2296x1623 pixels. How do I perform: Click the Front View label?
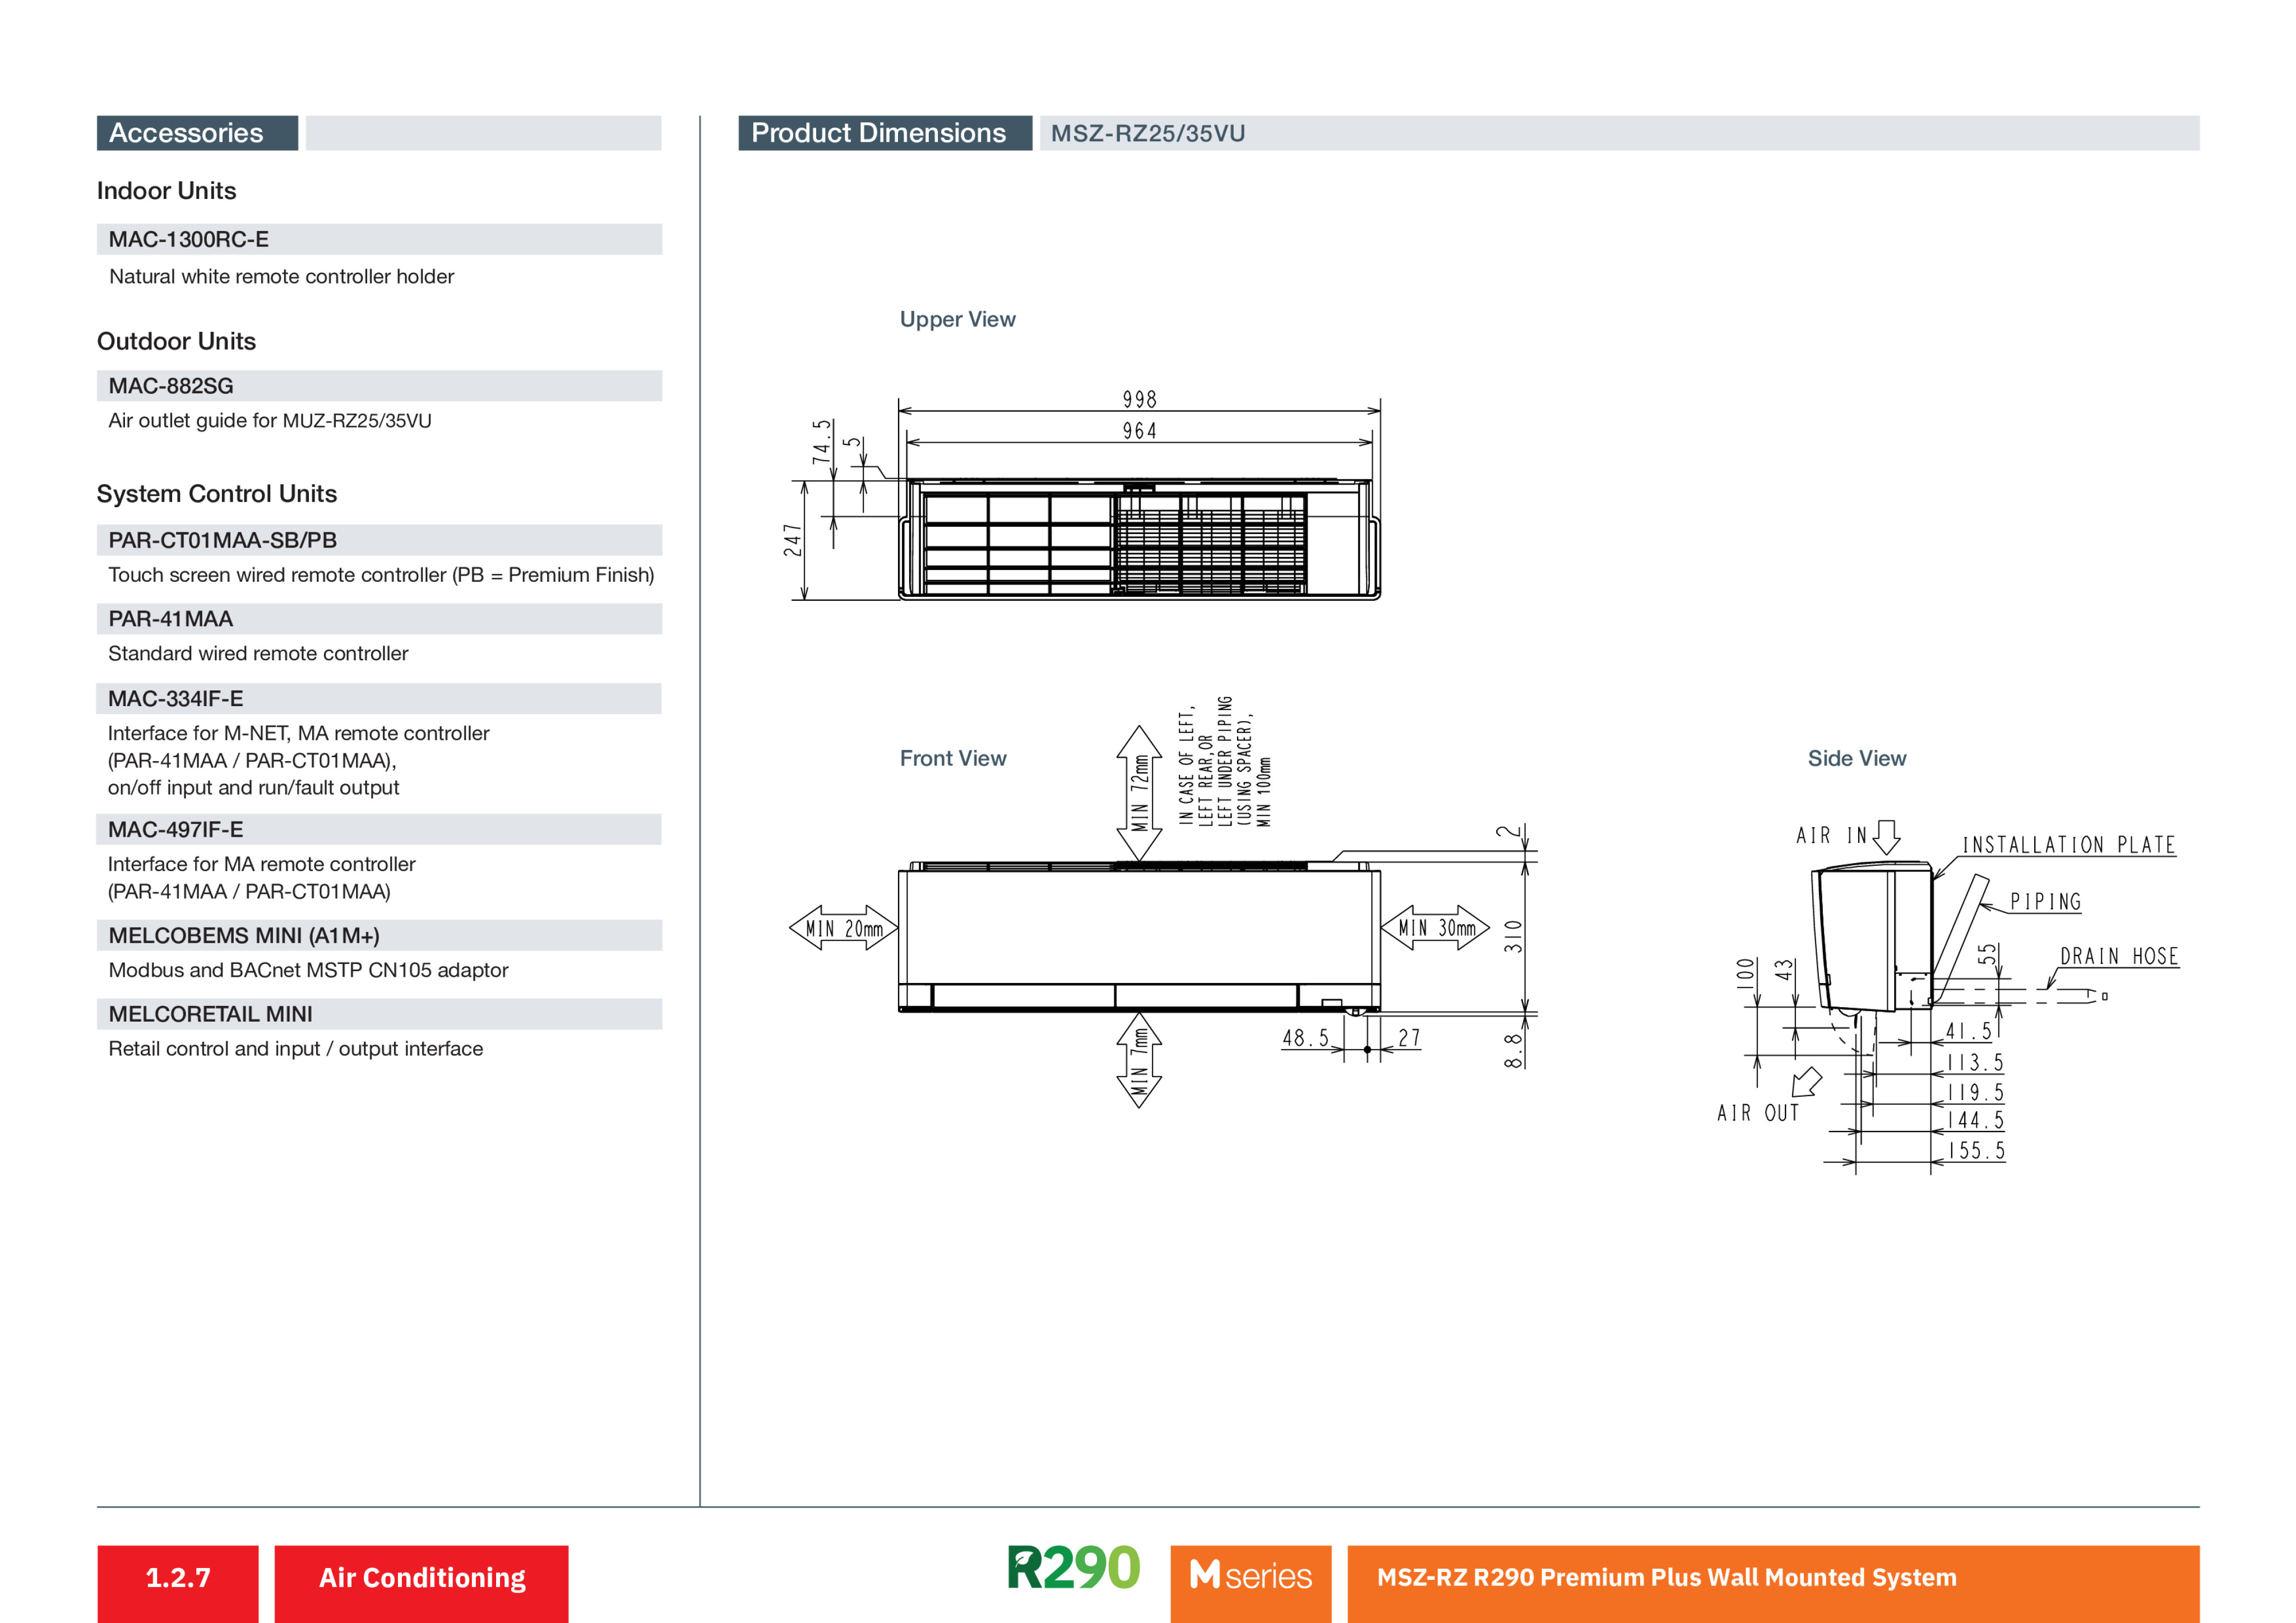[953, 758]
